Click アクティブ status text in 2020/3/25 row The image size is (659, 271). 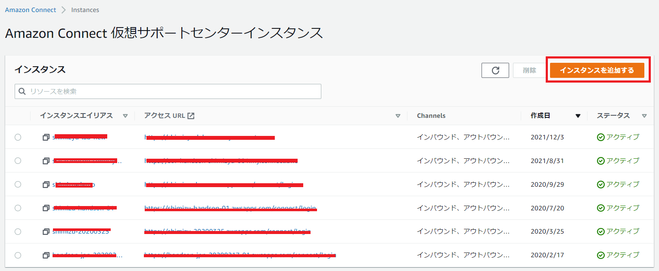pos(623,232)
